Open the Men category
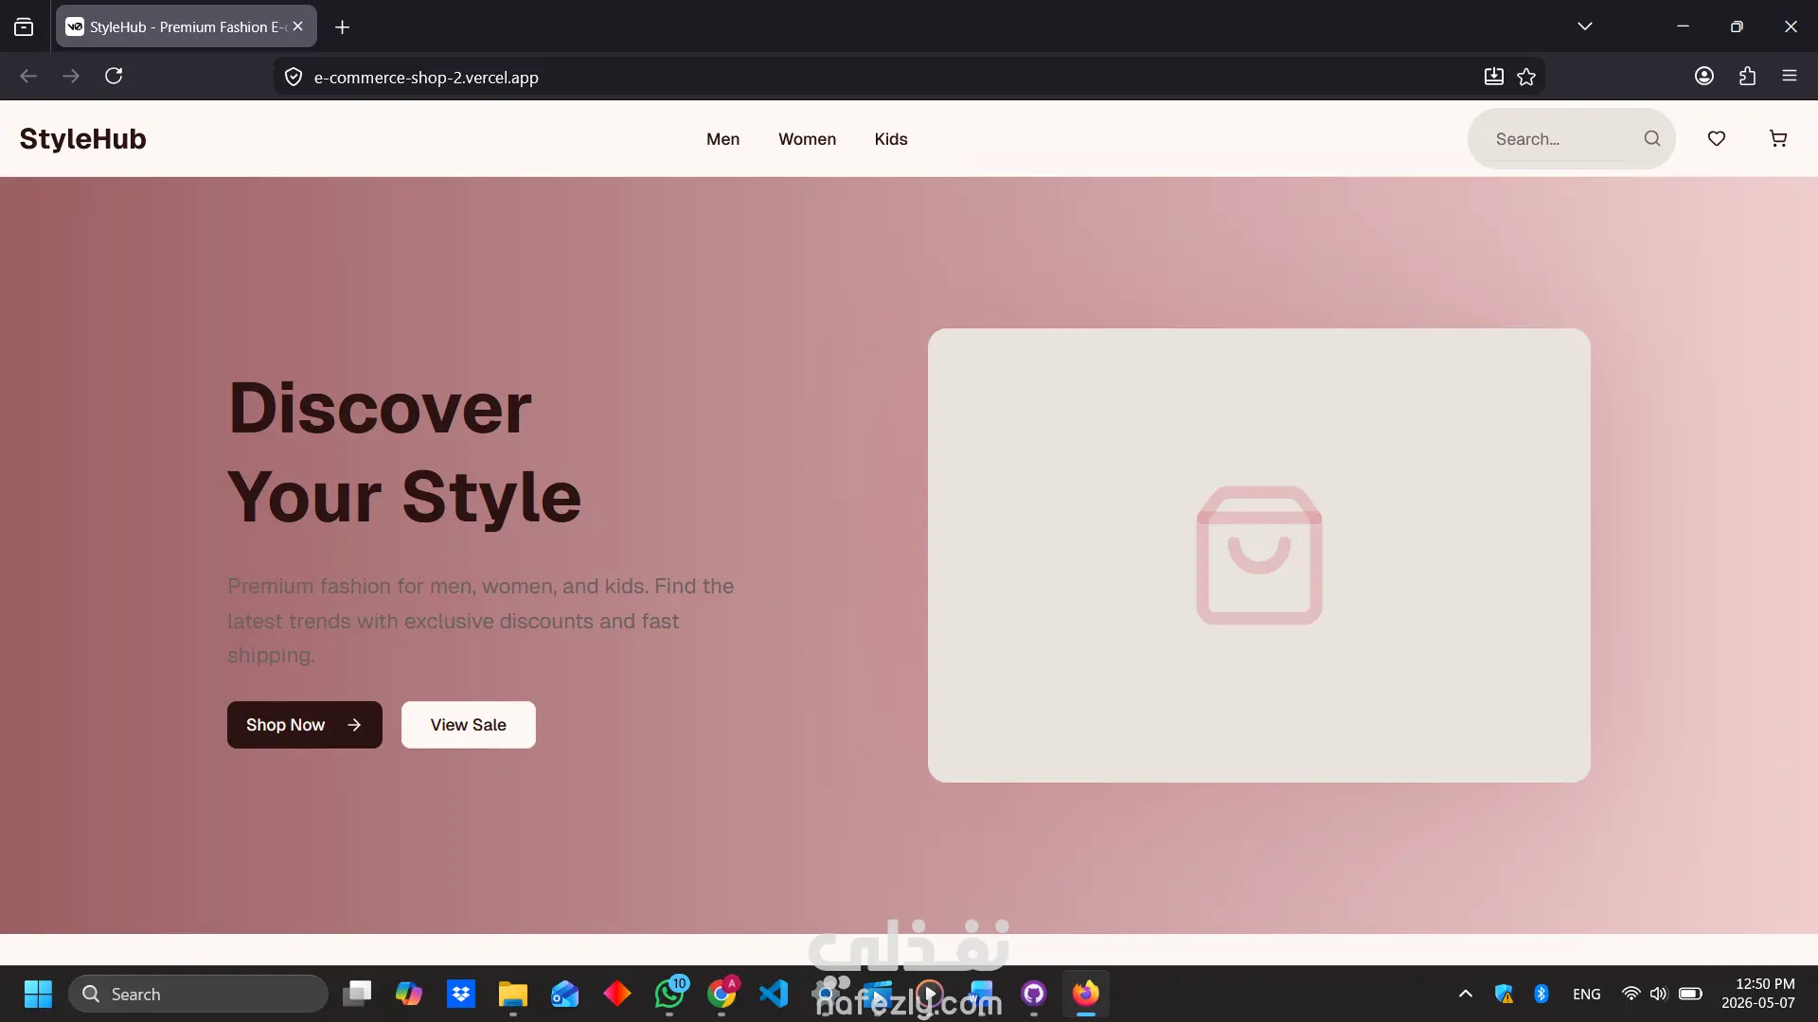This screenshot has width=1818, height=1022. (x=722, y=139)
